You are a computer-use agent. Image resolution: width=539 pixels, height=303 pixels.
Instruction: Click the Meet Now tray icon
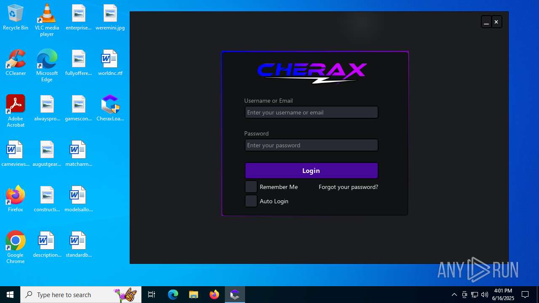point(464,295)
